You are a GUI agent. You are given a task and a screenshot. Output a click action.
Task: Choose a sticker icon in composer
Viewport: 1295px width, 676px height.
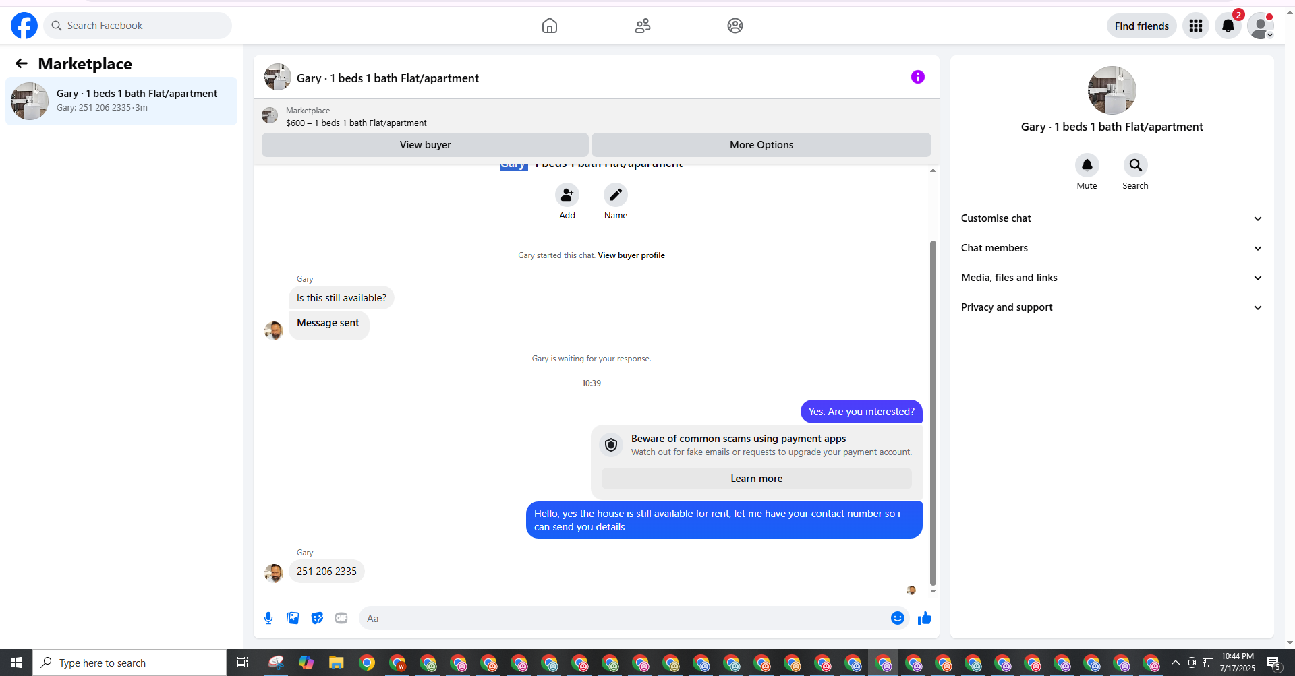click(317, 618)
